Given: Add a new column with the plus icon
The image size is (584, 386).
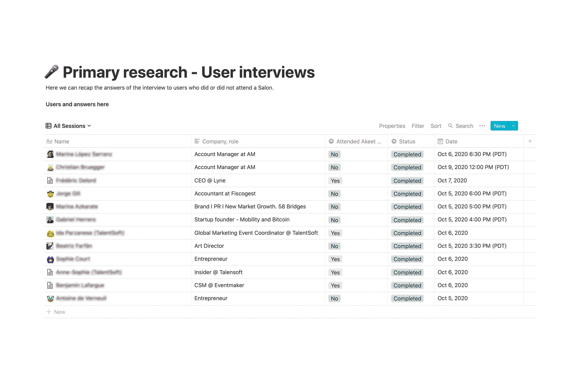Looking at the screenshot, I should click(x=530, y=141).
